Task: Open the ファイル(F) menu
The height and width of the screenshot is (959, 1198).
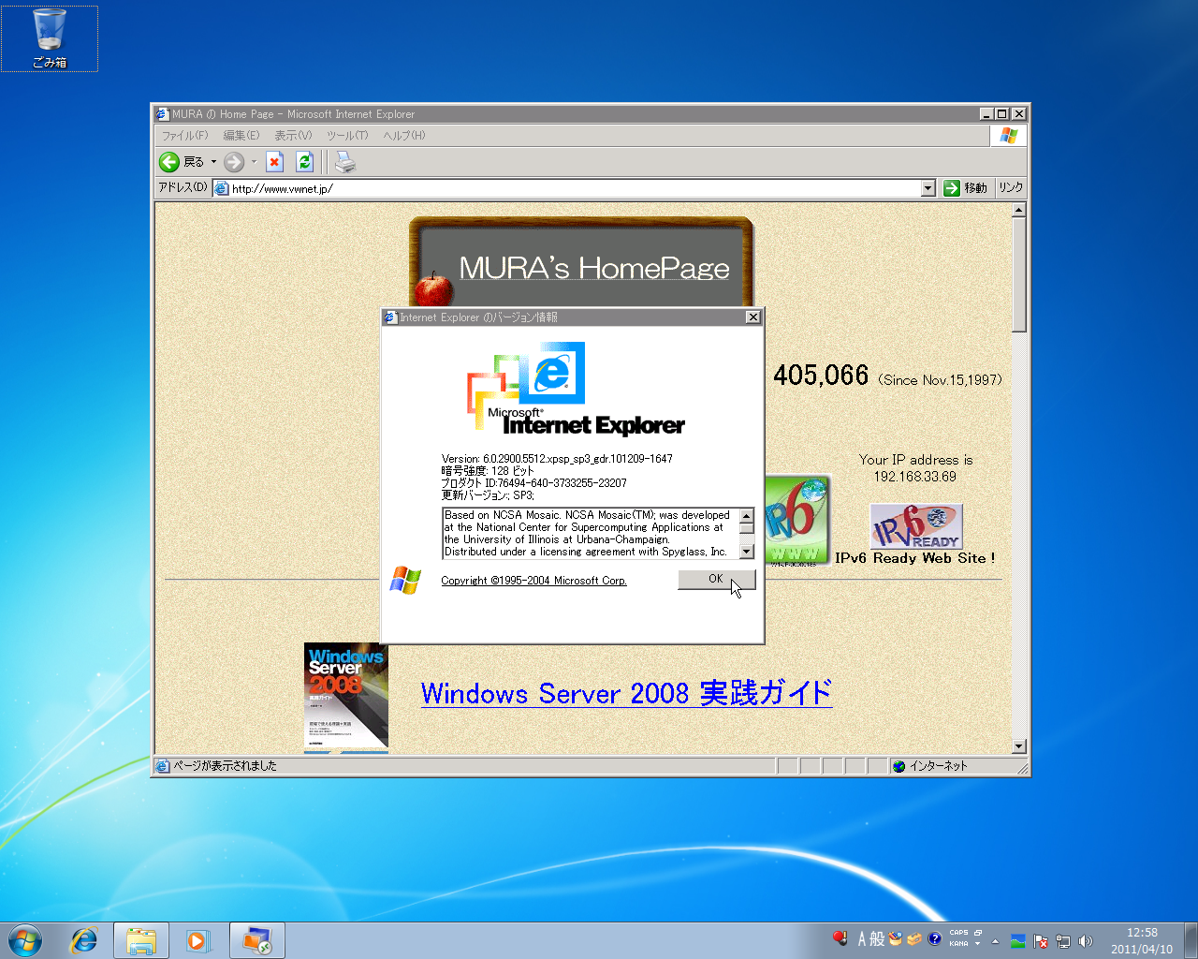Action: pyautogui.click(x=184, y=136)
